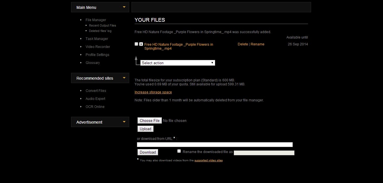The height and width of the screenshot is (183, 383).
Task: Collapse the Recommended sites panel arrow
Action: (x=124, y=78)
